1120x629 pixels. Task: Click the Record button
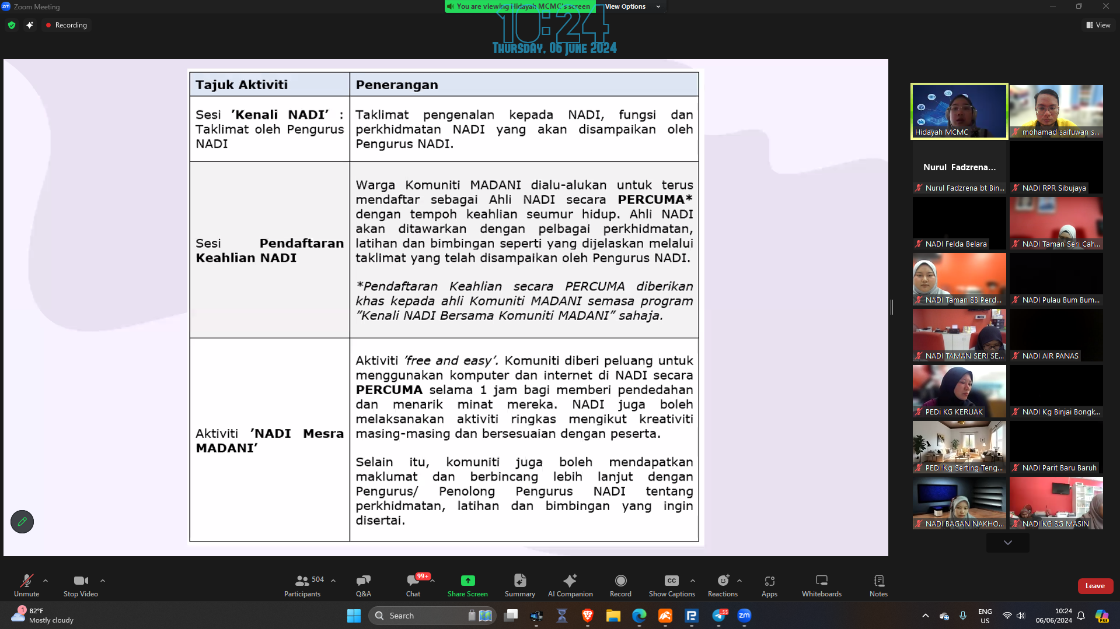[620, 585]
